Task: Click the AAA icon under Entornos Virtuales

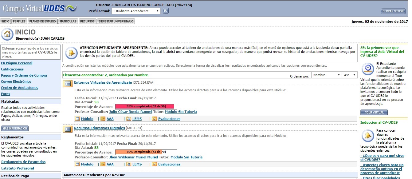Action: (103, 119)
